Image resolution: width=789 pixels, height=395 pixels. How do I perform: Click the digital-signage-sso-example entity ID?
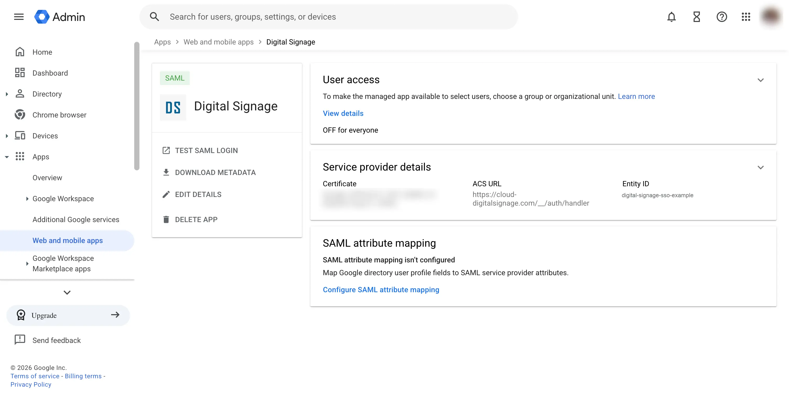coord(657,195)
